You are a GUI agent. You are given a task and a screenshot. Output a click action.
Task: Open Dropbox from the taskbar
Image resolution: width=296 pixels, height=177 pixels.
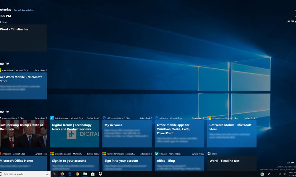[100, 174]
